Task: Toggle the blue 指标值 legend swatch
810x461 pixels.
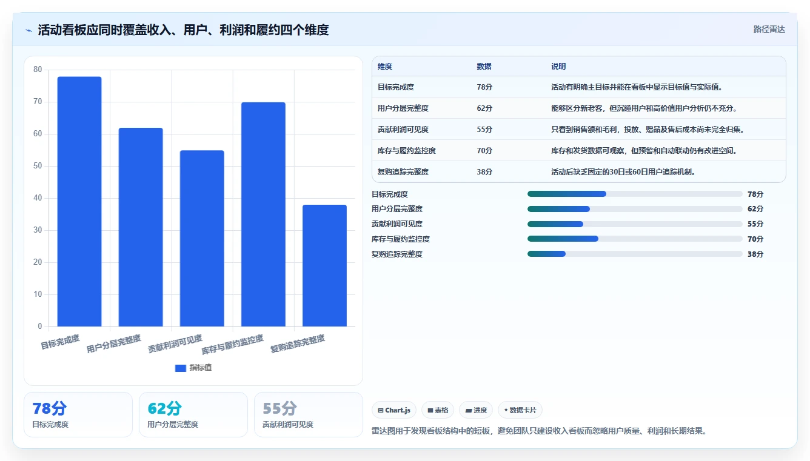Action: [x=180, y=368]
